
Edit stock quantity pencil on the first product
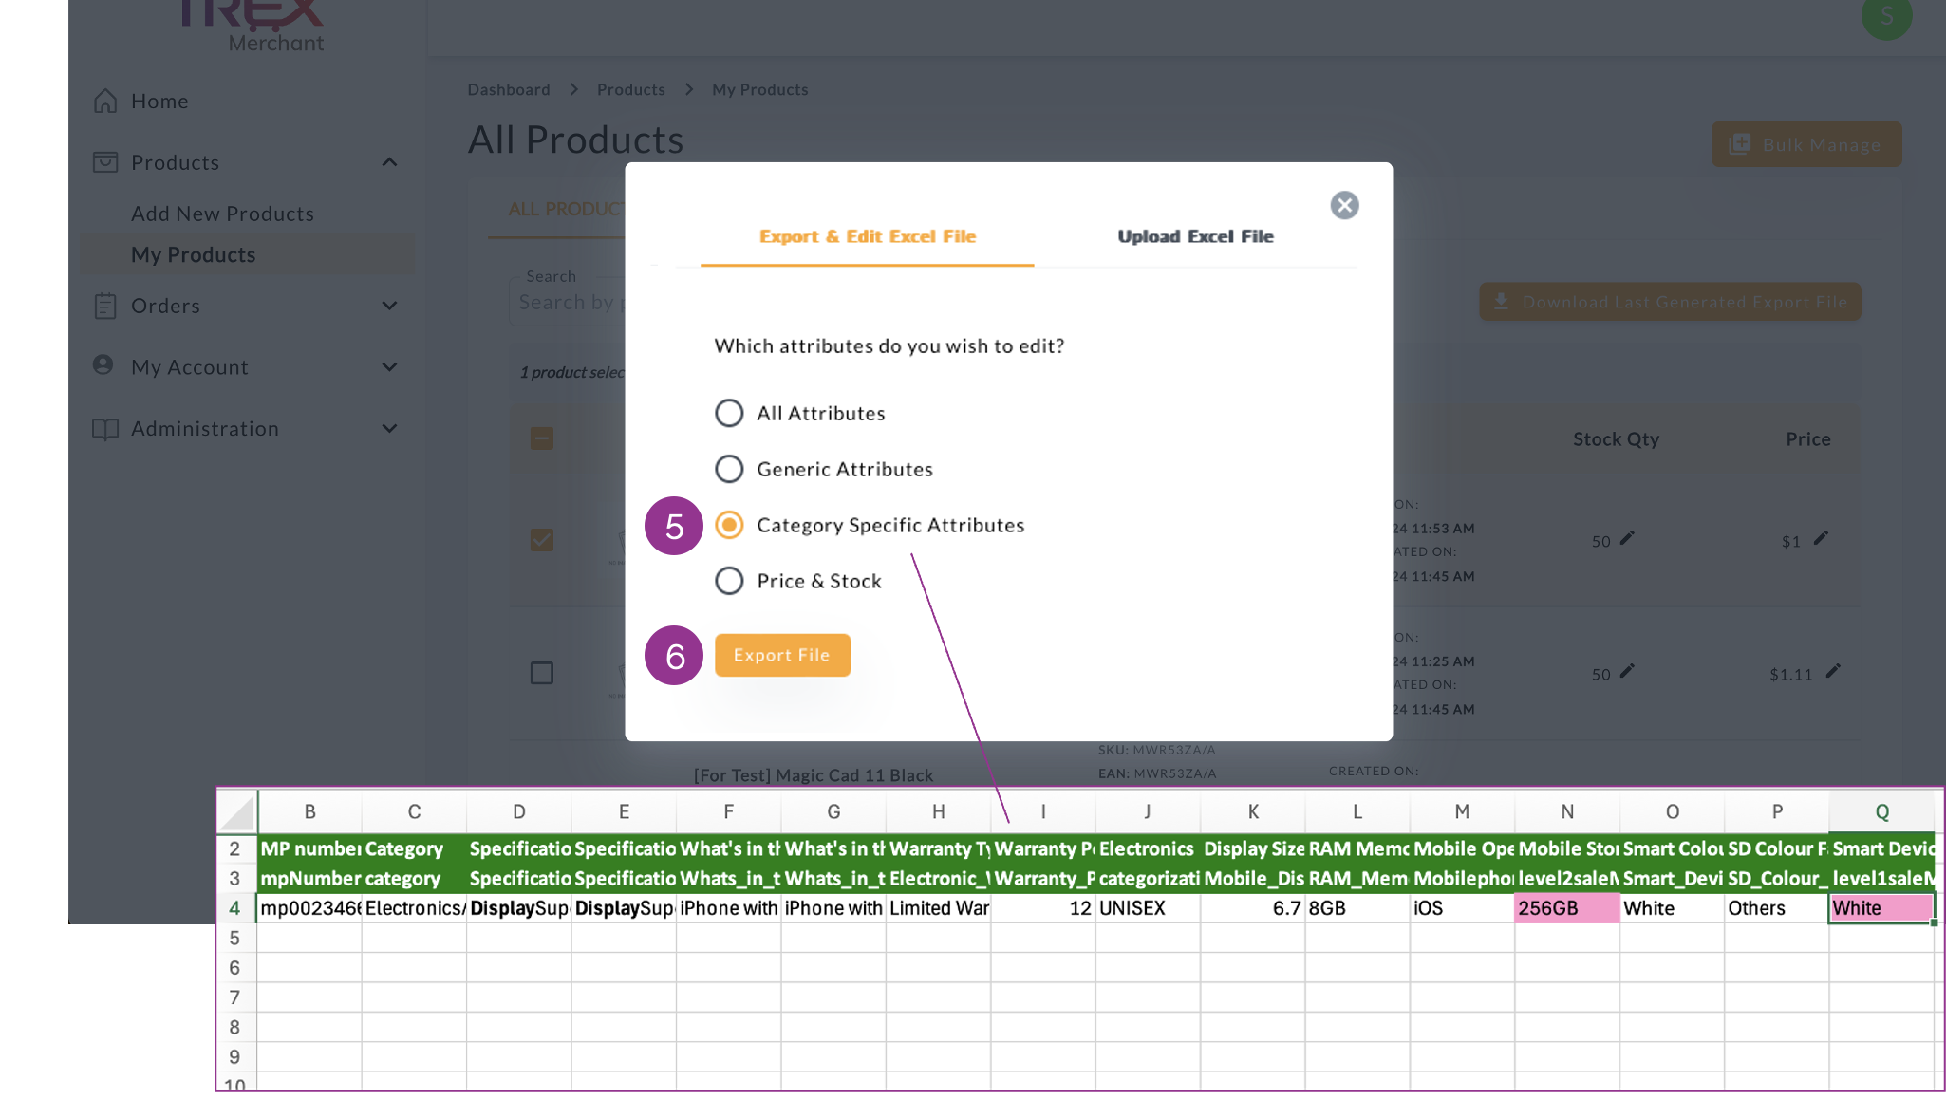[x=1627, y=538]
